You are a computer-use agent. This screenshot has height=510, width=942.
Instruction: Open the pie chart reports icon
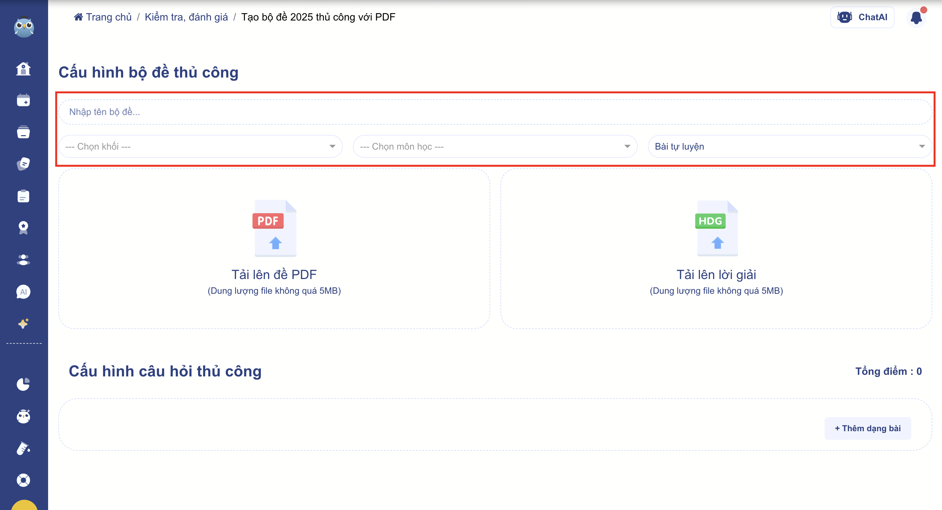click(x=23, y=384)
